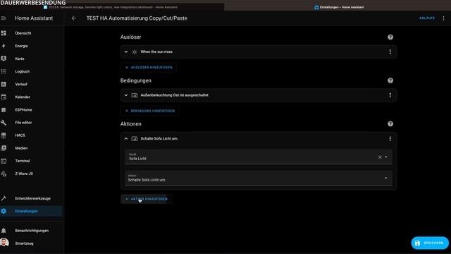
Task: Click the Einstellungen gear icon
Action: (4, 211)
